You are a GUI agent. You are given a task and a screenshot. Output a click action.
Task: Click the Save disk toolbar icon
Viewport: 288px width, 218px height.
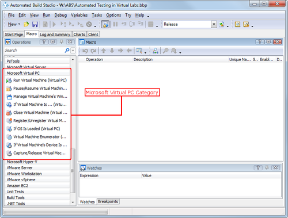tap(35, 24)
